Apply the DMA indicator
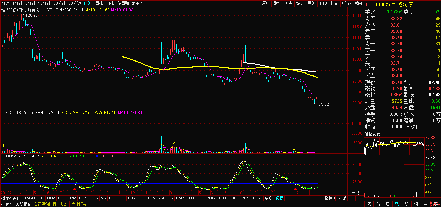Viewport: 441px width, 207px height. click(51, 198)
